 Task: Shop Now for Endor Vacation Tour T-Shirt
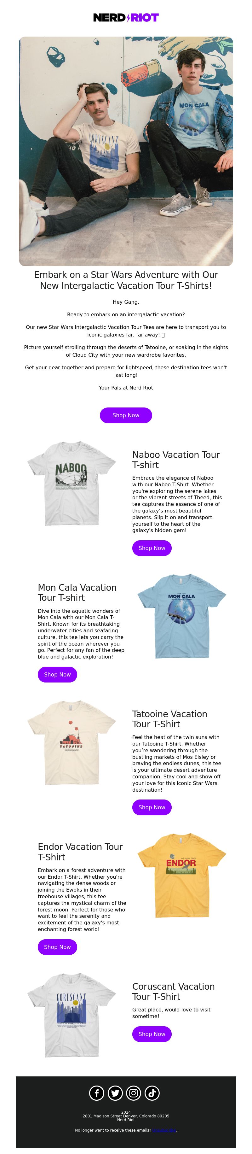click(x=57, y=946)
